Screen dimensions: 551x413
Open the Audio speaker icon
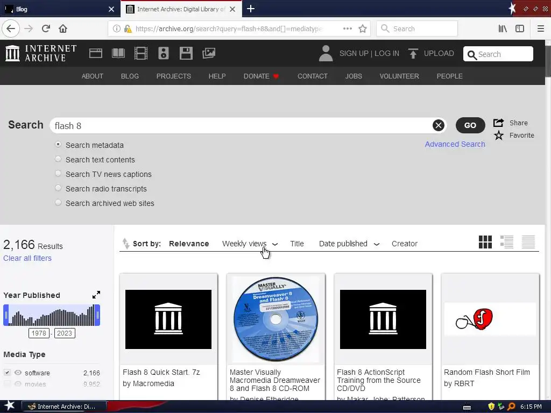pyautogui.click(x=164, y=53)
